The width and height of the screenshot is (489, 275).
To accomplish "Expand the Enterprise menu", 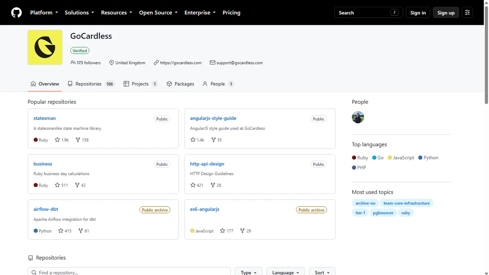I will (200, 13).
